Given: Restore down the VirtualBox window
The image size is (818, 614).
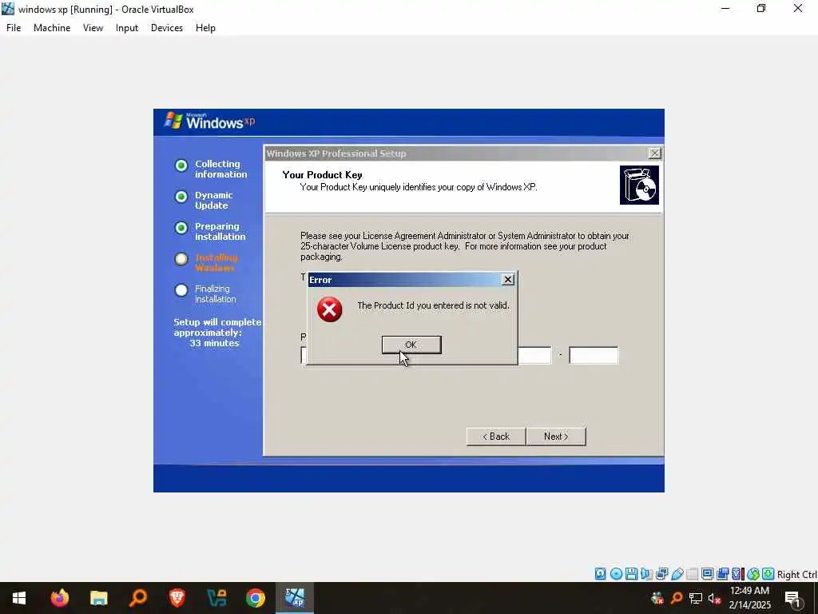Looking at the screenshot, I should pyautogui.click(x=761, y=8).
